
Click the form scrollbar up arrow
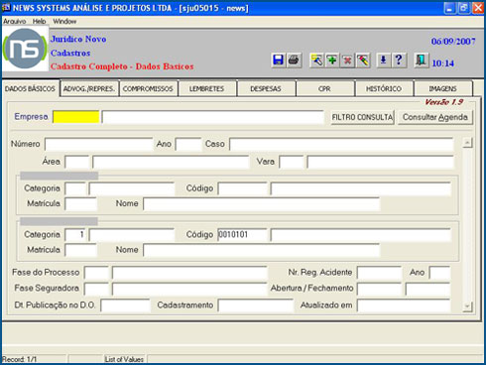click(467, 143)
